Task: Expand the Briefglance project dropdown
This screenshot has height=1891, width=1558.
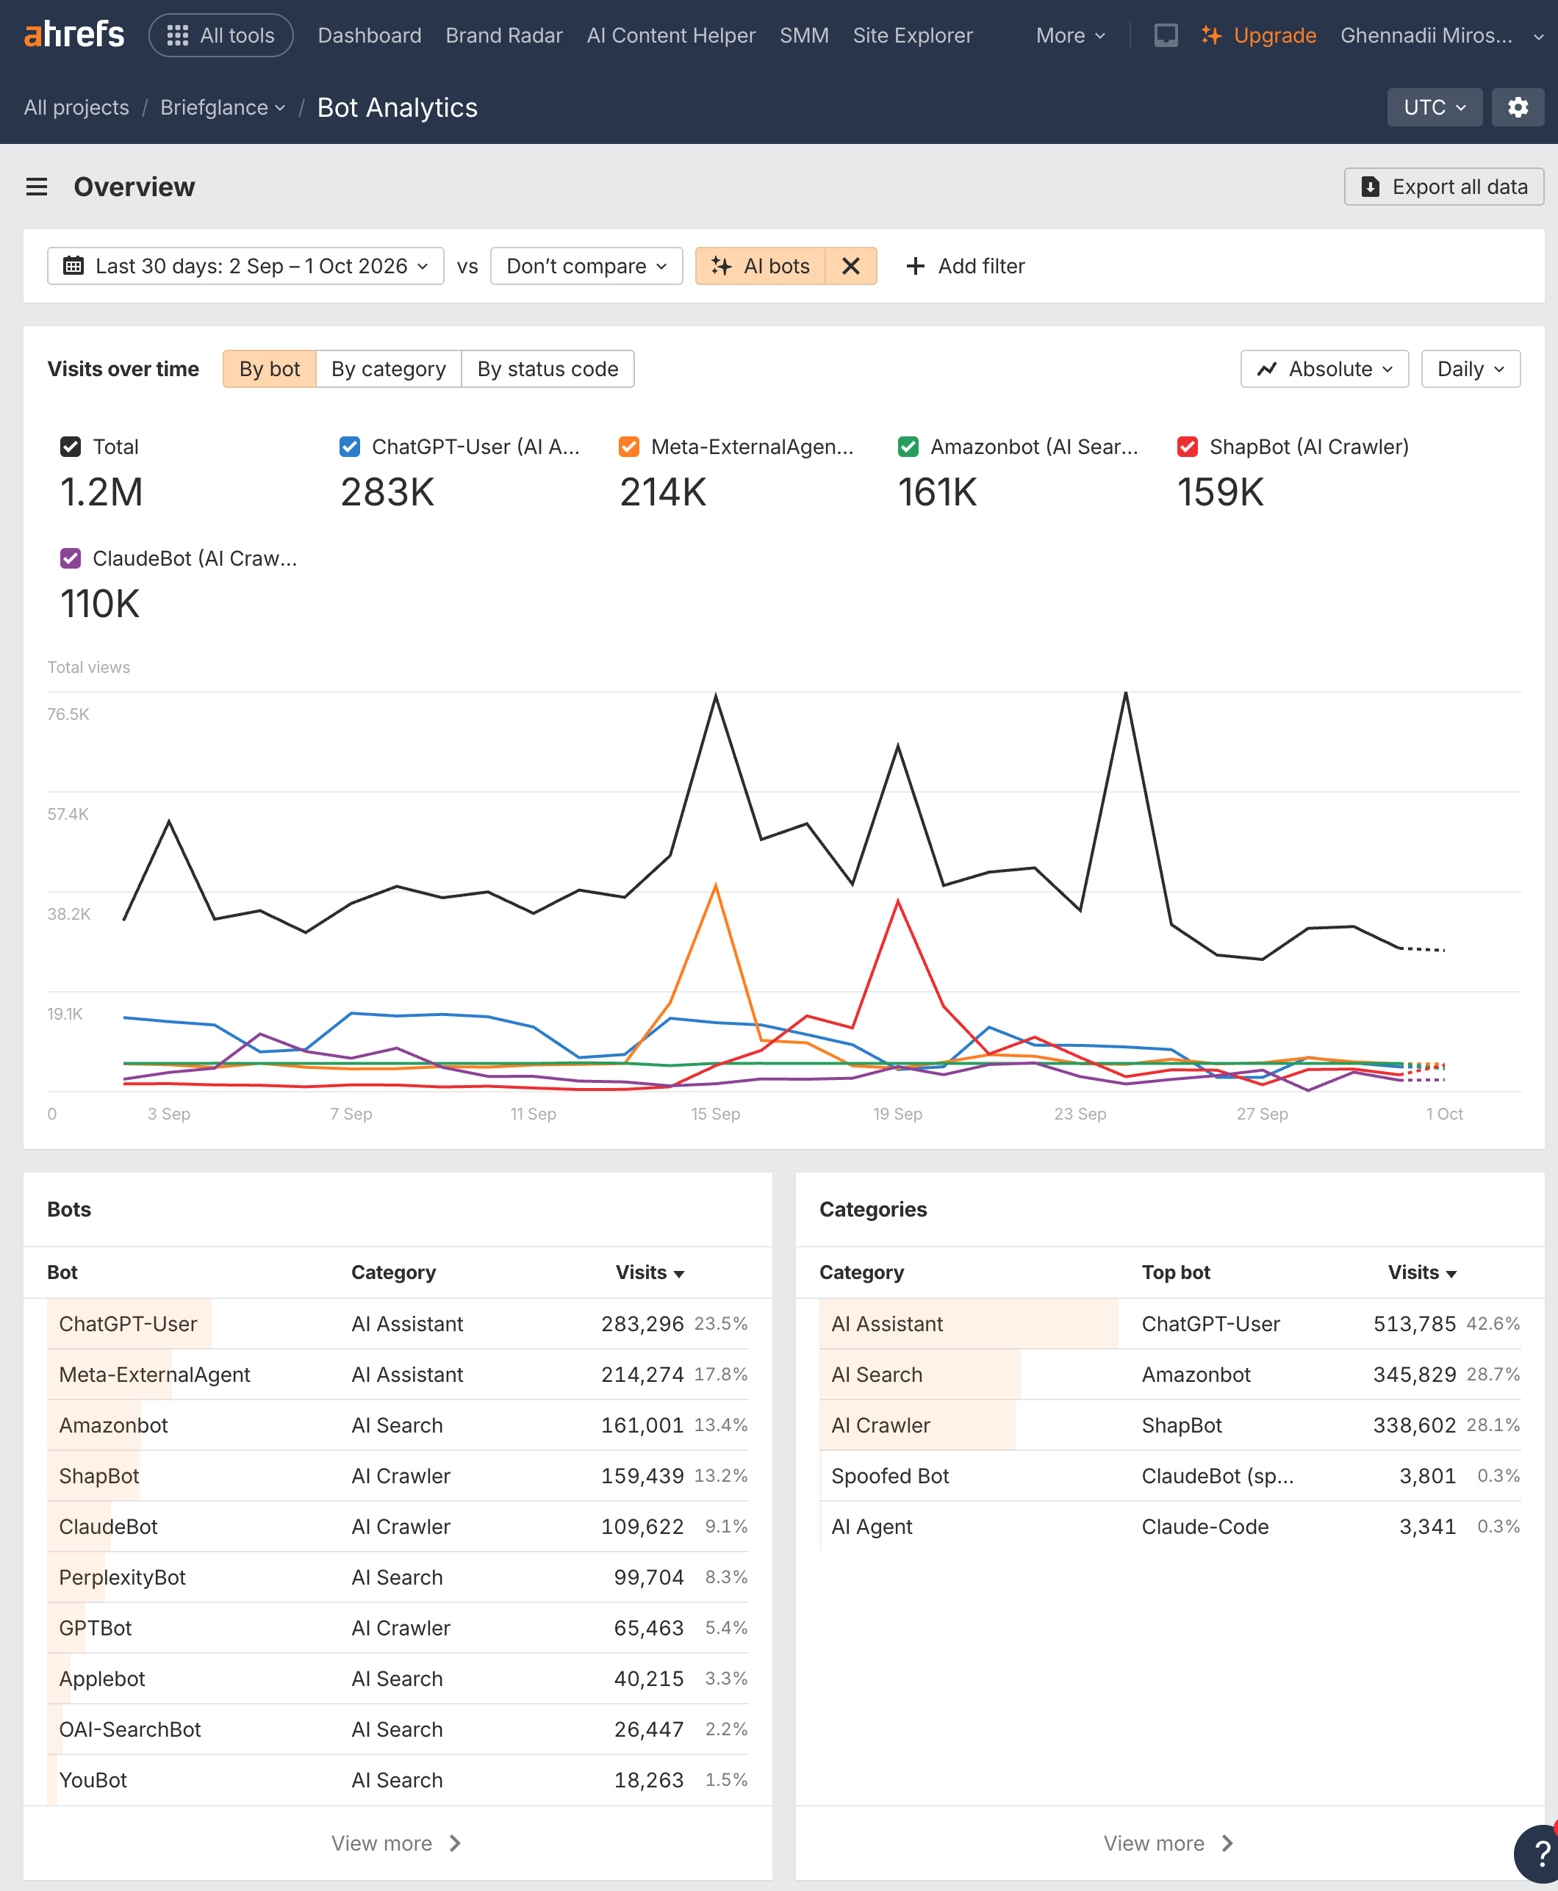Action: click(223, 107)
